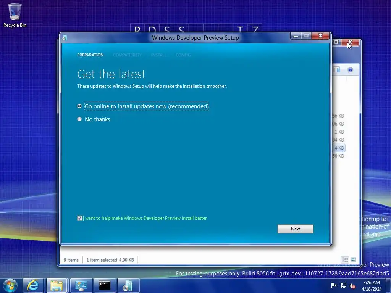Click the setup window title bar icon
Screen dimensions: 391x293
pyautogui.click(x=65, y=38)
